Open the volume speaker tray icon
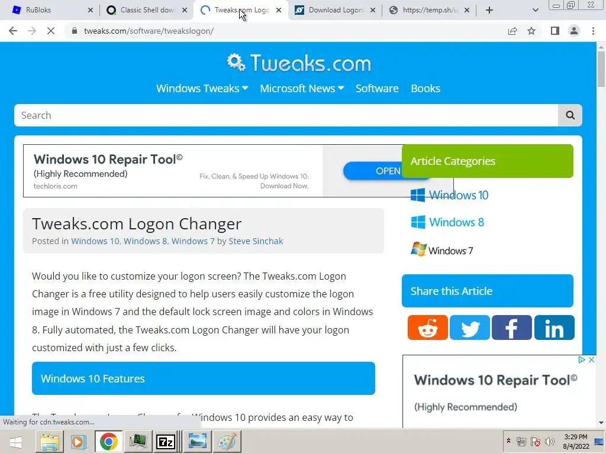Screen dimensions: 606x454 point(550,442)
